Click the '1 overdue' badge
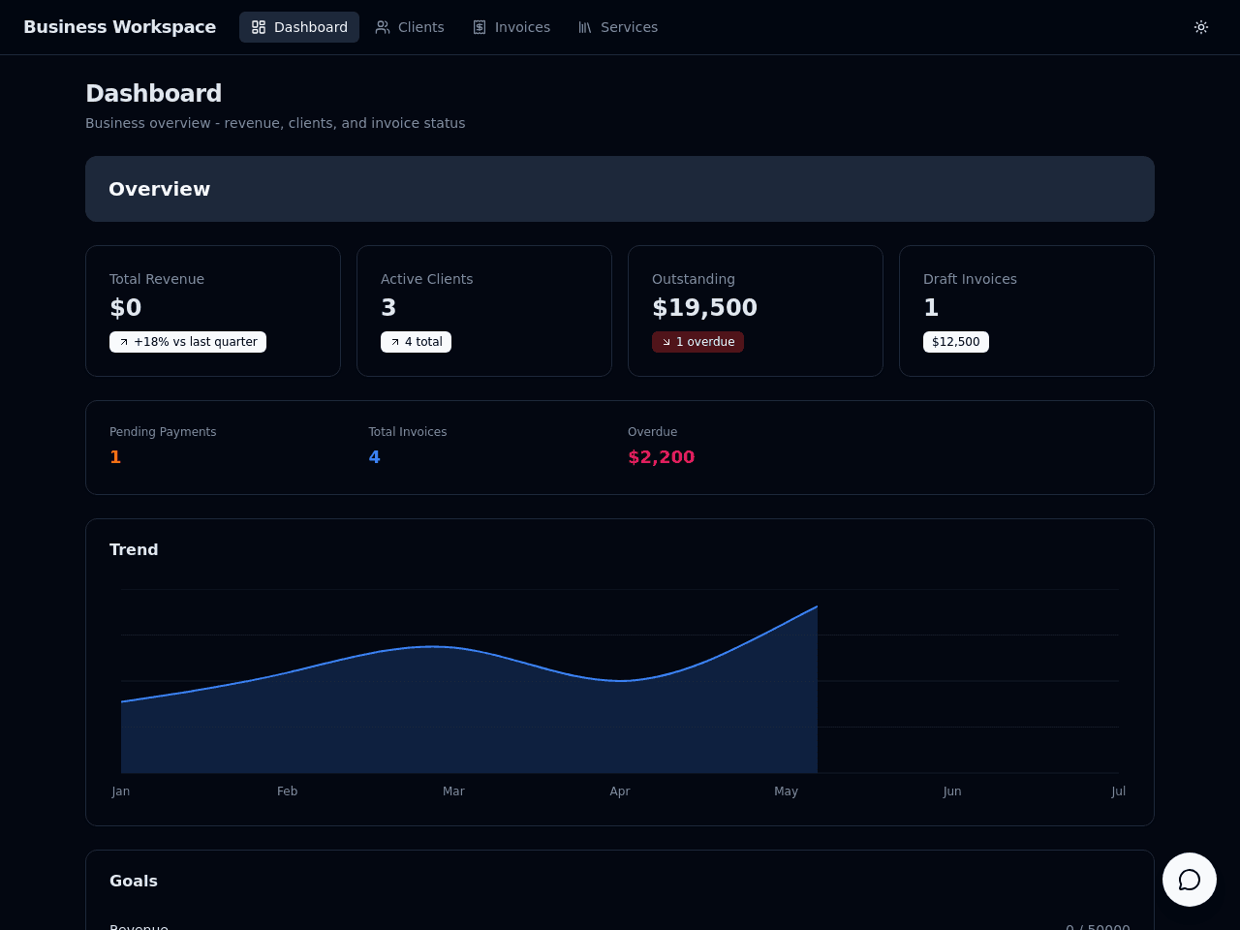 coord(697,342)
